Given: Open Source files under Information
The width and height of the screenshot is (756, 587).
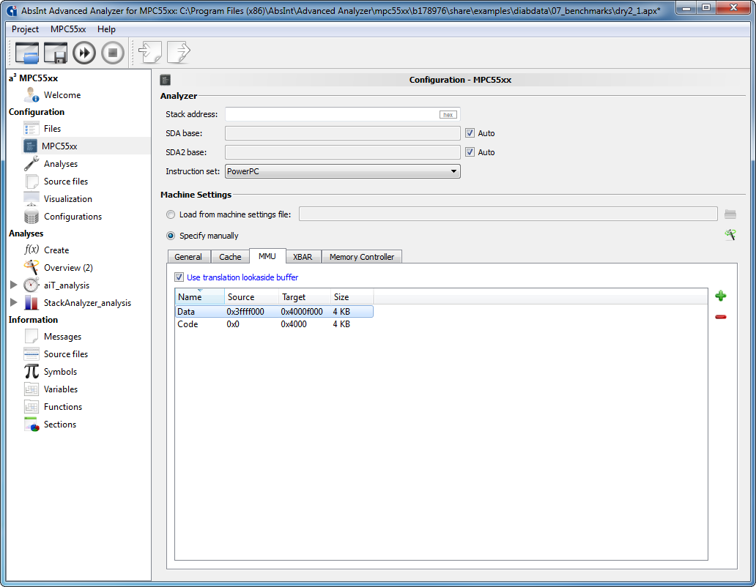Looking at the screenshot, I should pyautogui.click(x=66, y=354).
